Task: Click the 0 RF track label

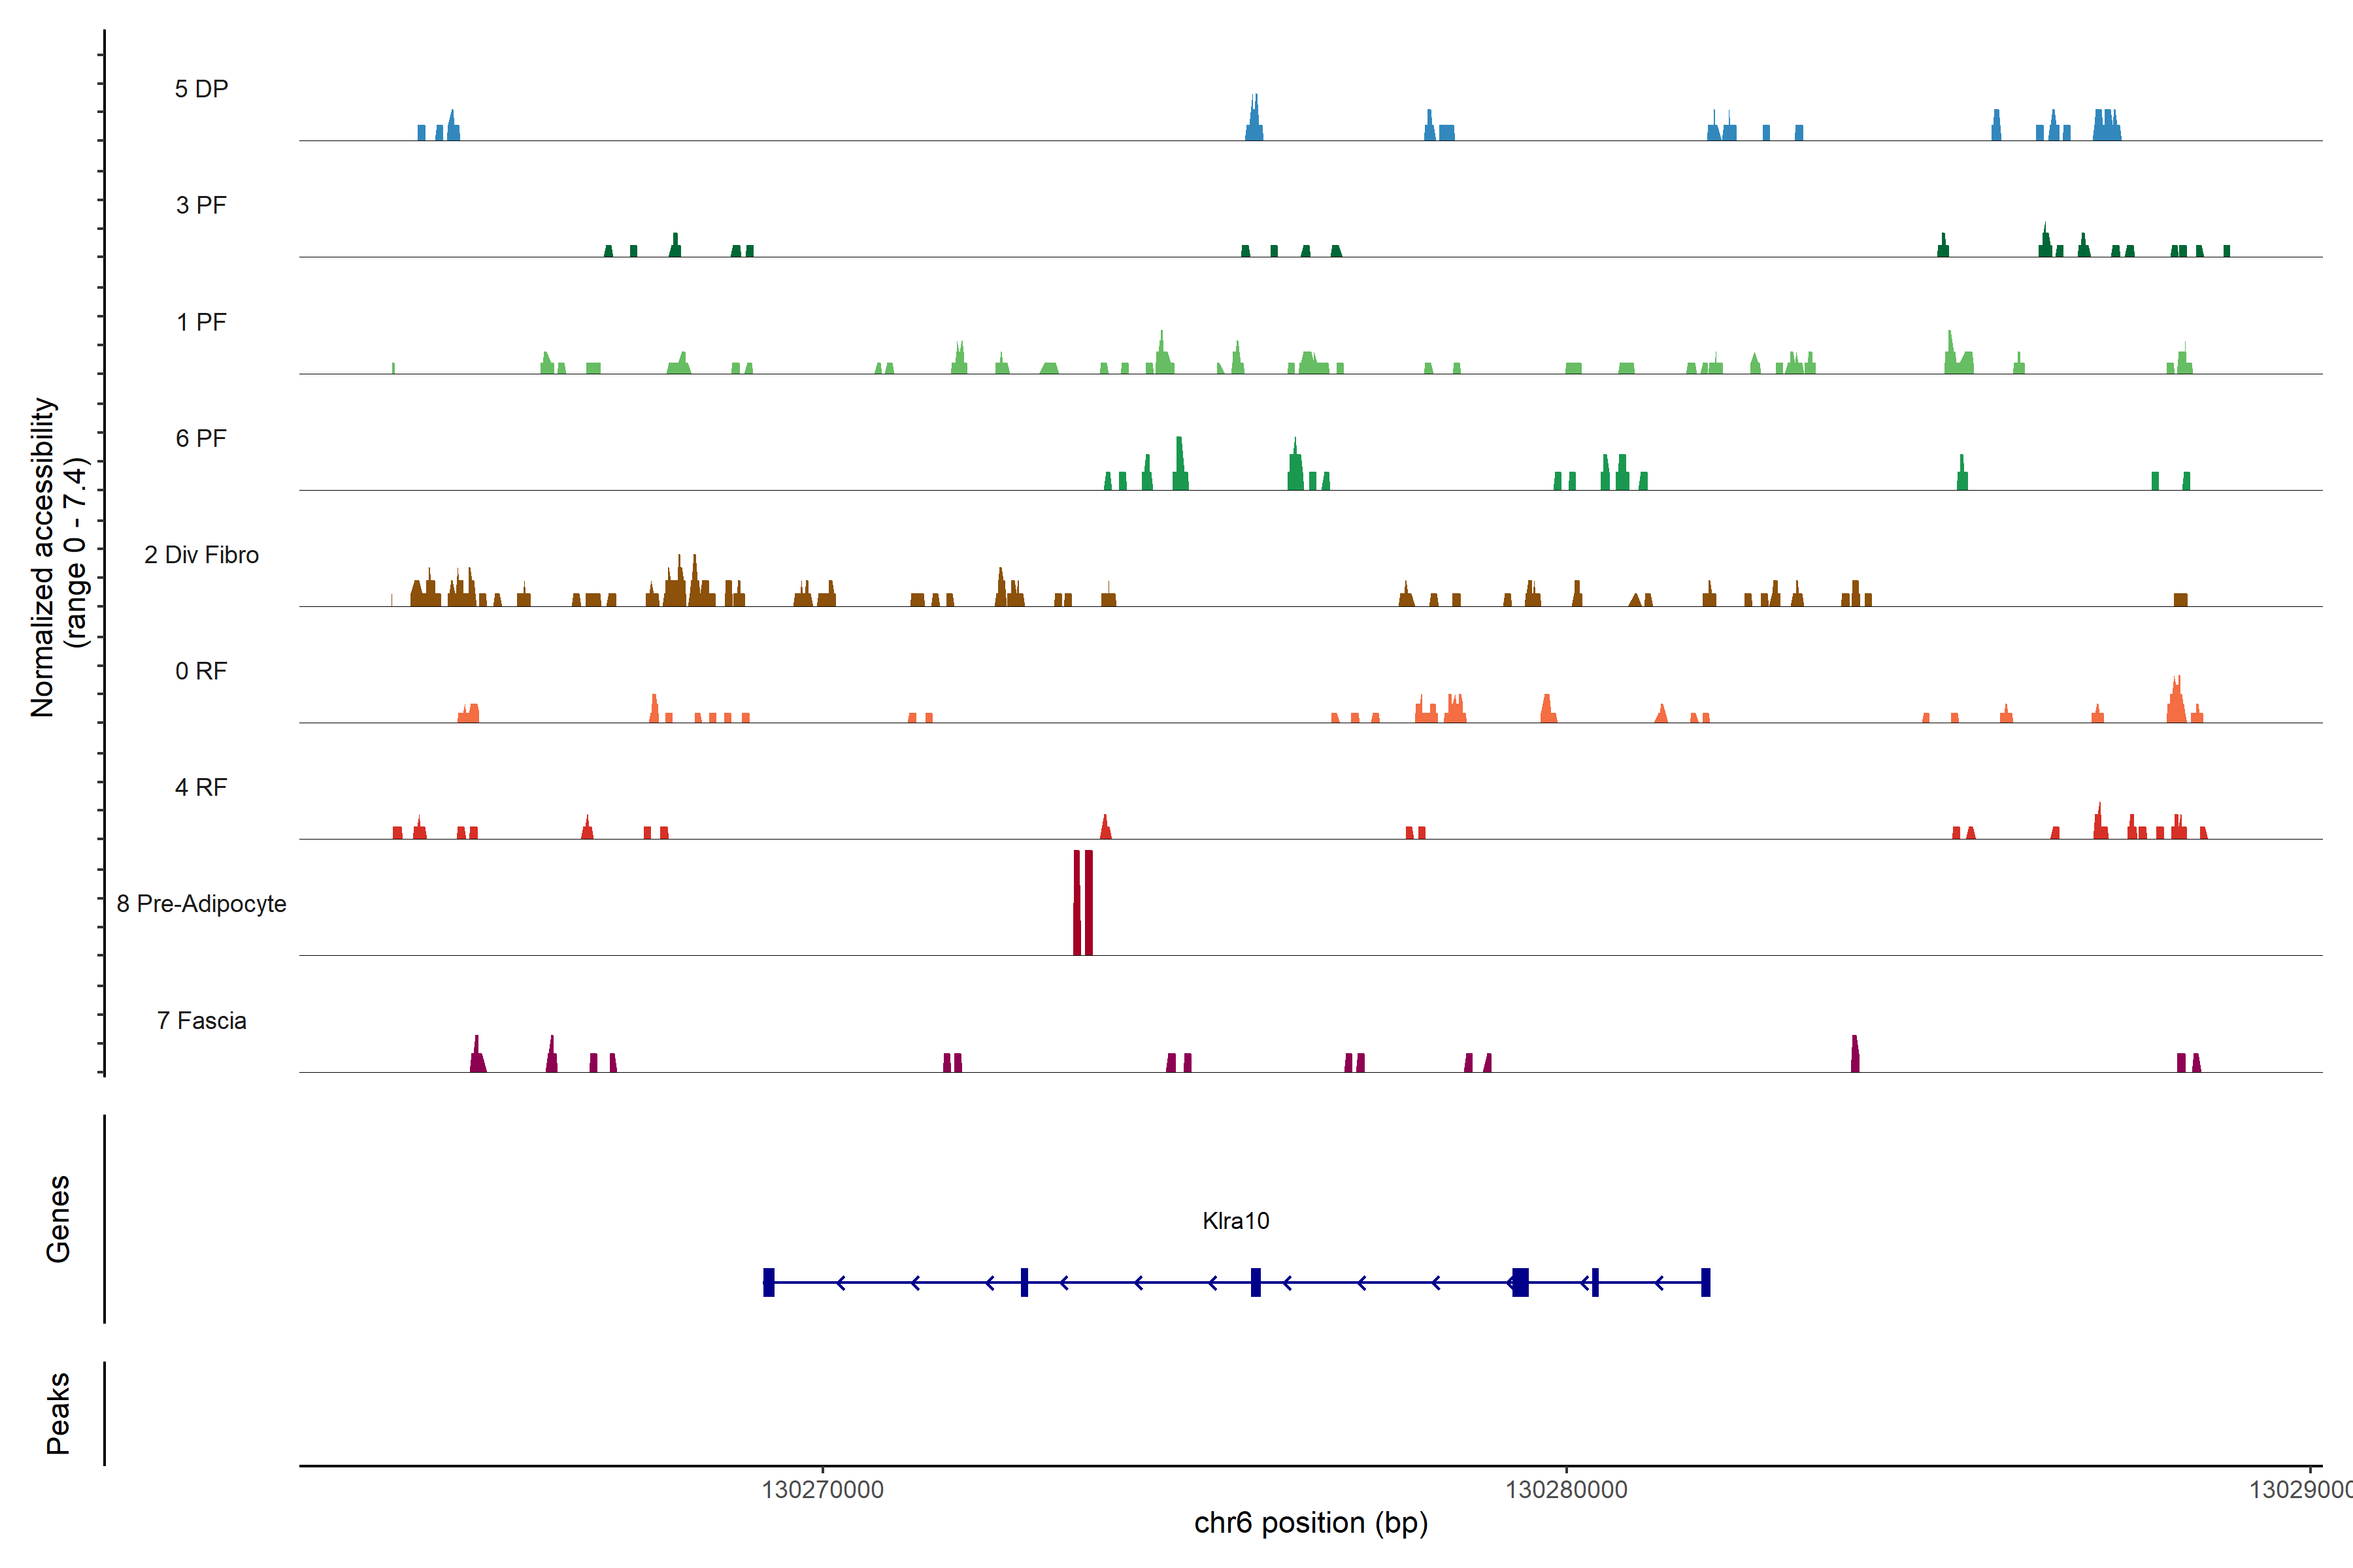Action: pyautogui.click(x=201, y=671)
